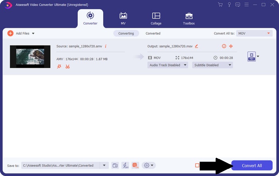Open the Collage tab
Image resolution: width=279 pixels, height=176 pixels.
[156, 19]
